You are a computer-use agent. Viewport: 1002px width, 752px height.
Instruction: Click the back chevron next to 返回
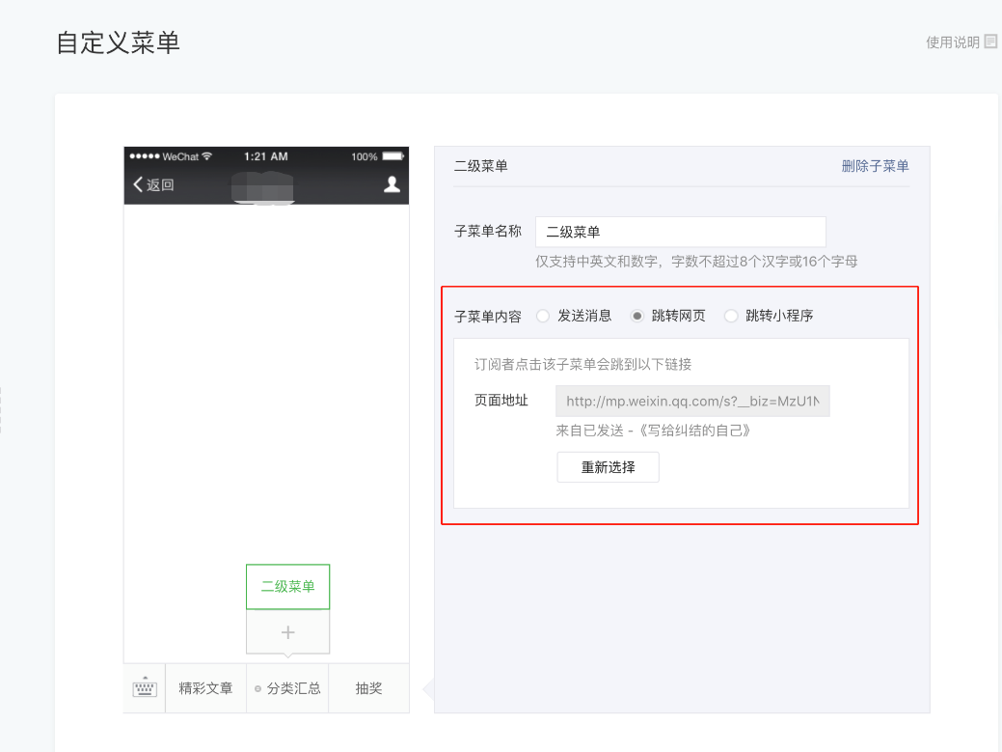tap(138, 184)
